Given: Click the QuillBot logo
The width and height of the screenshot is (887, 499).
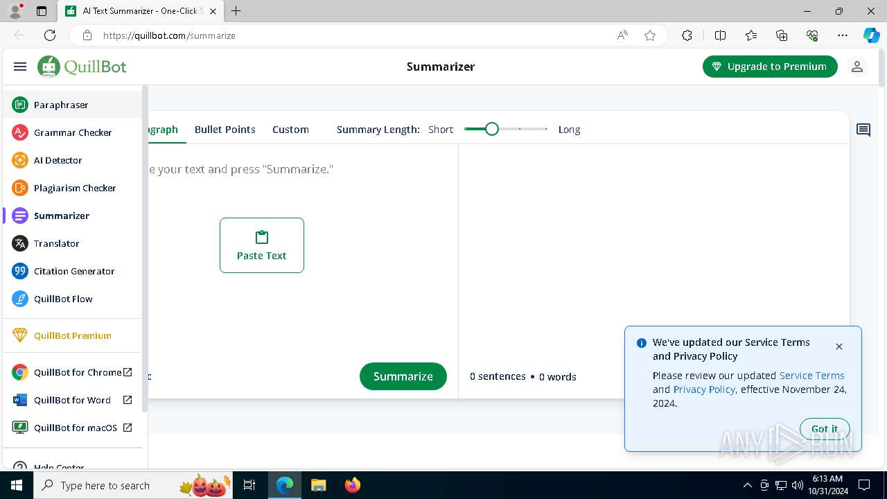Looking at the screenshot, I should (82, 67).
